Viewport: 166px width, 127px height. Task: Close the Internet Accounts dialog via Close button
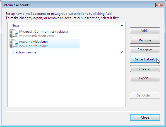tap(145, 117)
